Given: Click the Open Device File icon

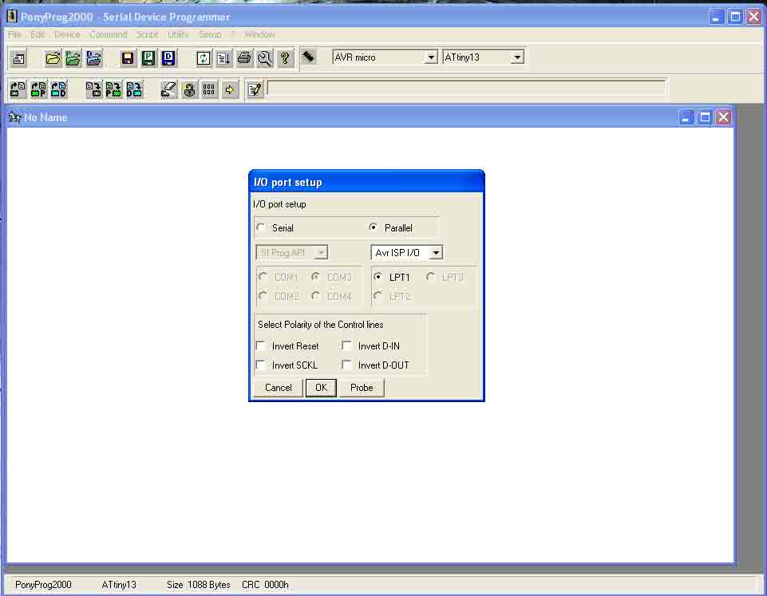Looking at the screenshot, I should click(53, 57).
